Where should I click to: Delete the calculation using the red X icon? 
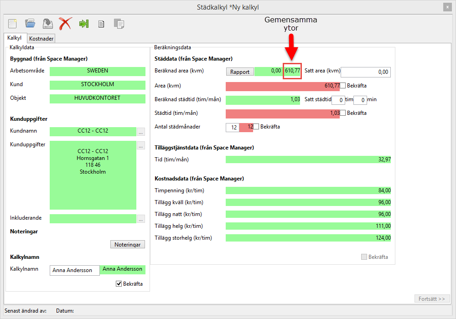click(65, 23)
